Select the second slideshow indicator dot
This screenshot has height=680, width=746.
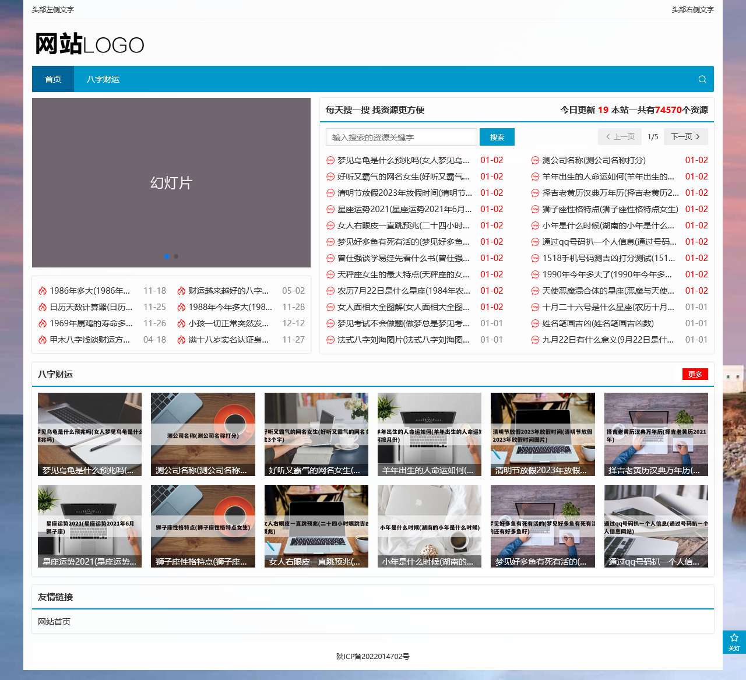(x=176, y=256)
